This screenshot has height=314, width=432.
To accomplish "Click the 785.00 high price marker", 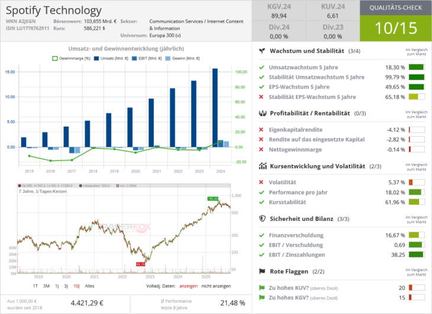I will coord(212,198).
